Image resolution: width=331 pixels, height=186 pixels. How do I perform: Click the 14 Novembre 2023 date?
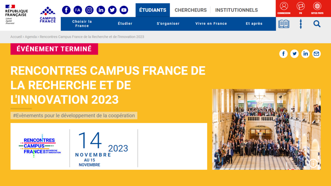coord(101,144)
